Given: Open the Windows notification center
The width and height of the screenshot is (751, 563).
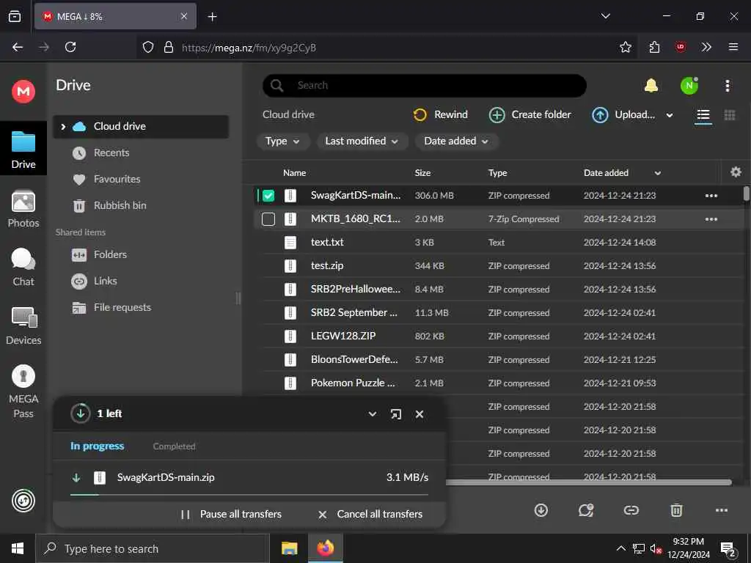Looking at the screenshot, I should click(728, 549).
